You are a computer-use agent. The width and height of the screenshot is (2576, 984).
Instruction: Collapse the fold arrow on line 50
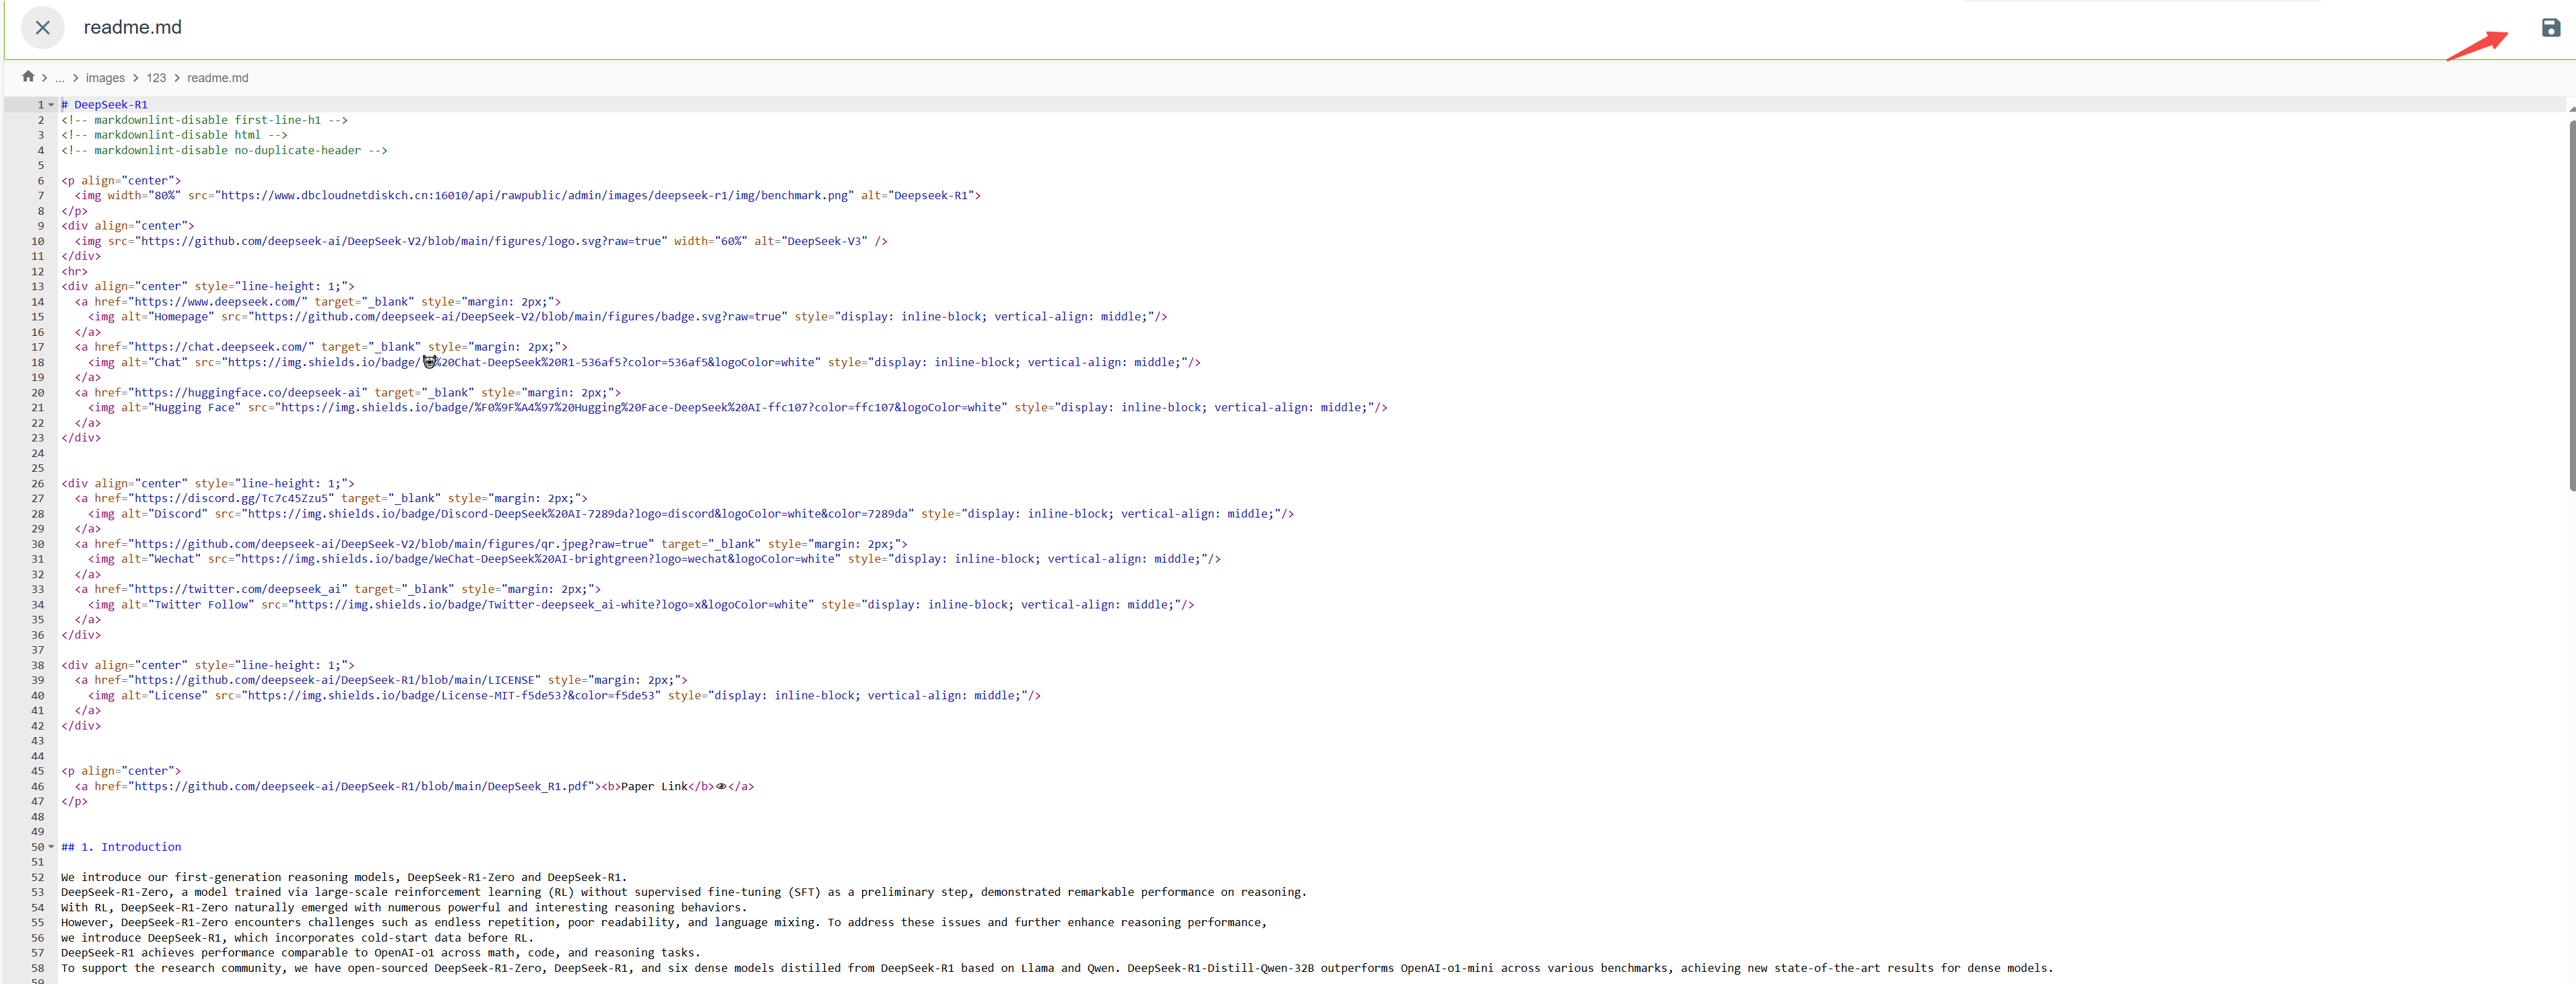(51, 847)
